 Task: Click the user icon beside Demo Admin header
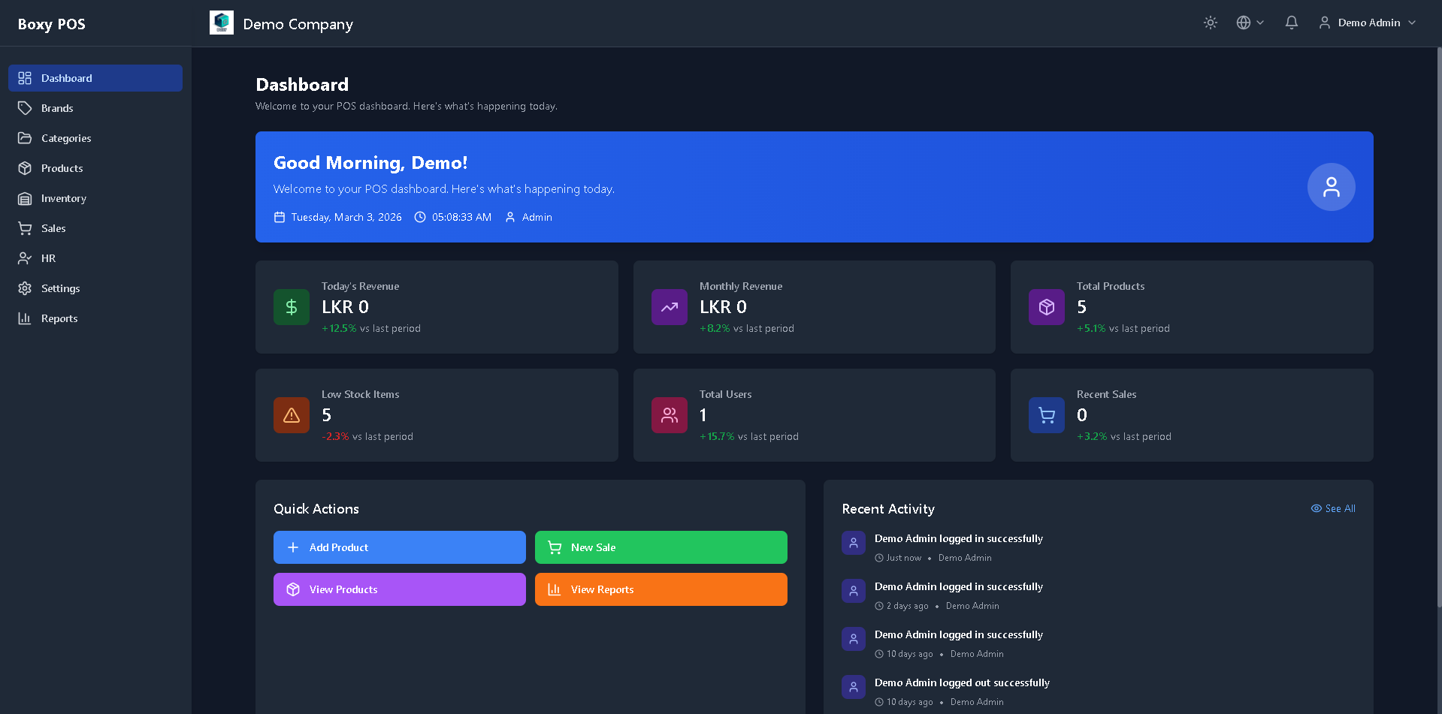point(1325,23)
